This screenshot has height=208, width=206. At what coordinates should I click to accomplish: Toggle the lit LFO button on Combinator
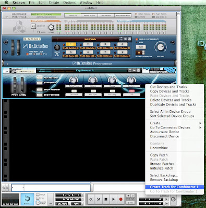click(x=131, y=91)
